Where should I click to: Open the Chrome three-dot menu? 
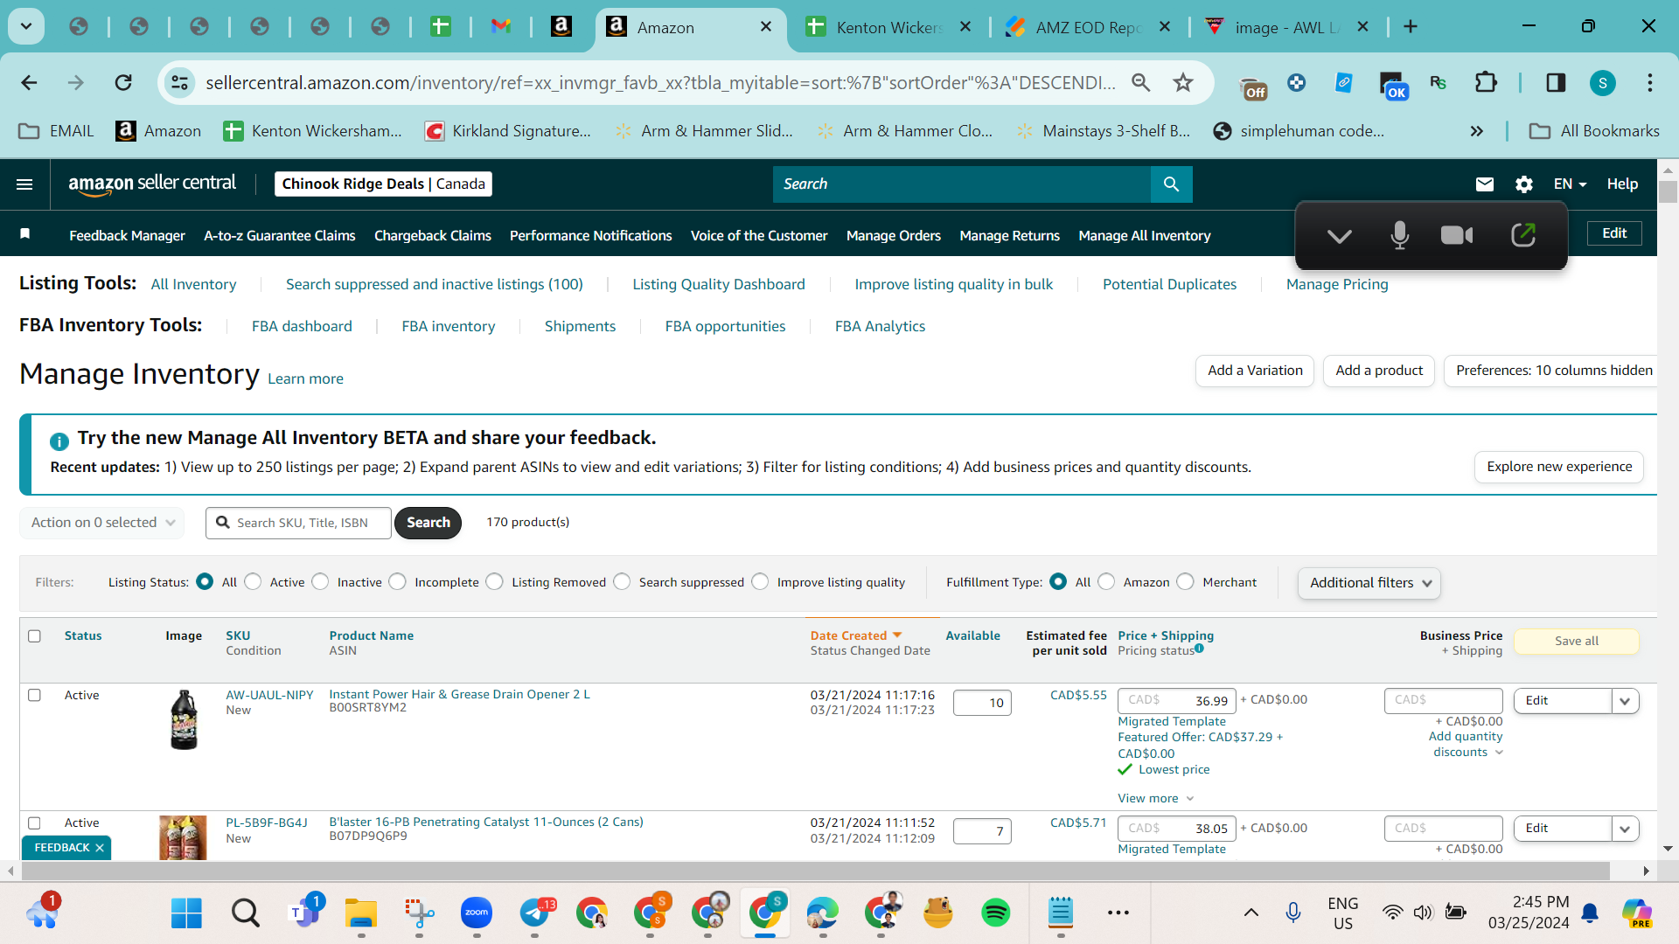[x=1650, y=83]
